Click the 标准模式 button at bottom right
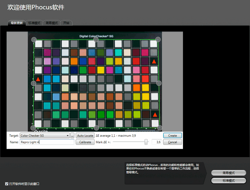Viewport: 250px width, 190px height. click(228, 180)
